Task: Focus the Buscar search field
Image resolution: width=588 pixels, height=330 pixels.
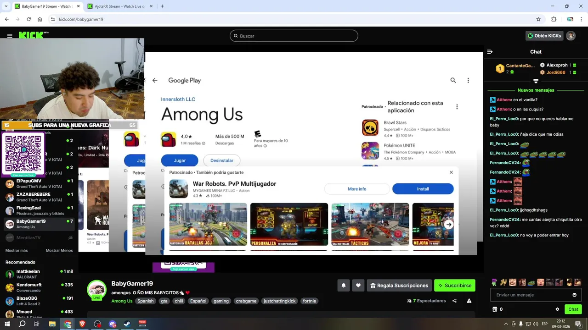Action: pos(294,36)
